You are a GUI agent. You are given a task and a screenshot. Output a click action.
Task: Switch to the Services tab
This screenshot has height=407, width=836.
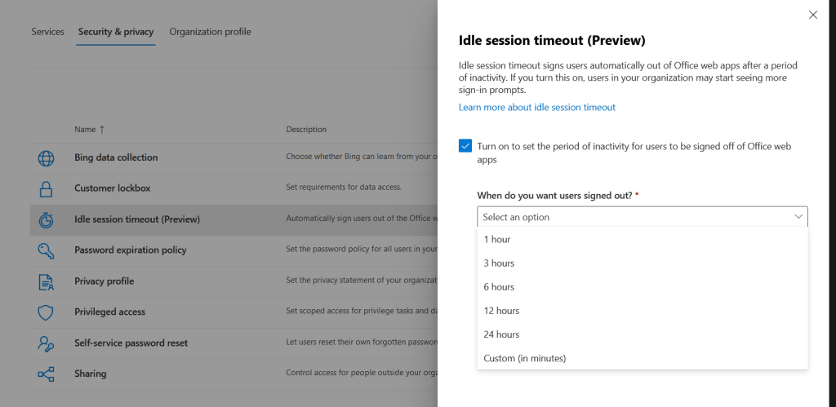point(47,32)
